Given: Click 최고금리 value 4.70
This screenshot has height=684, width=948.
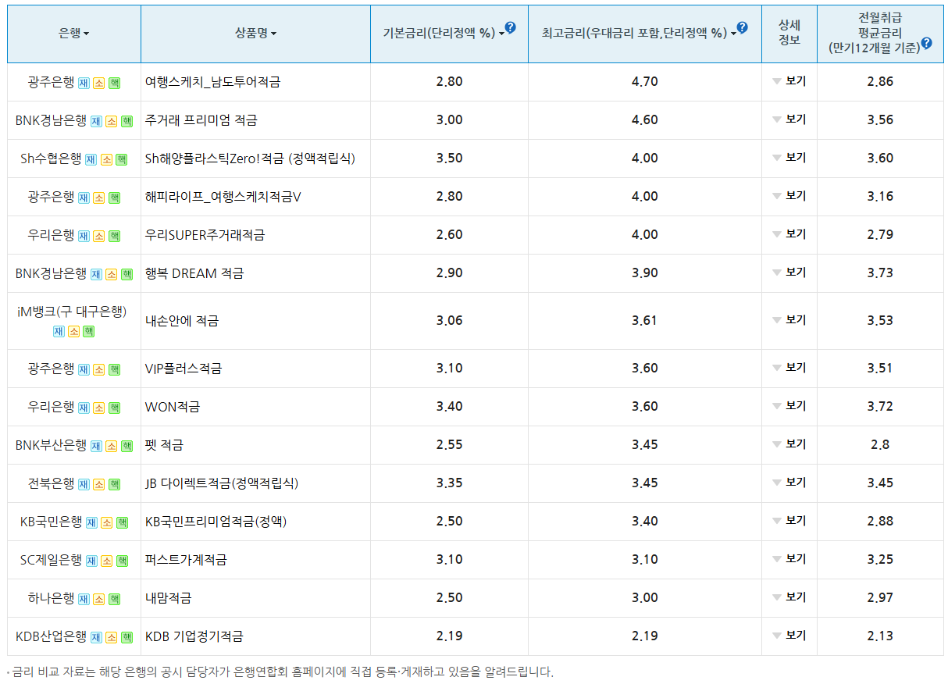Looking at the screenshot, I should pos(645,81).
